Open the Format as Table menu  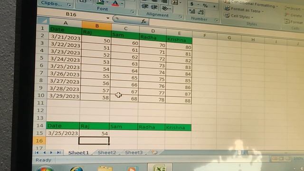click(244, 9)
